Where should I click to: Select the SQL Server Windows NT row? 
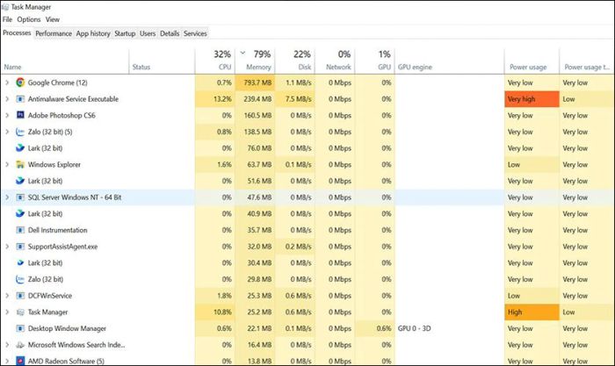(x=75, y=197)
